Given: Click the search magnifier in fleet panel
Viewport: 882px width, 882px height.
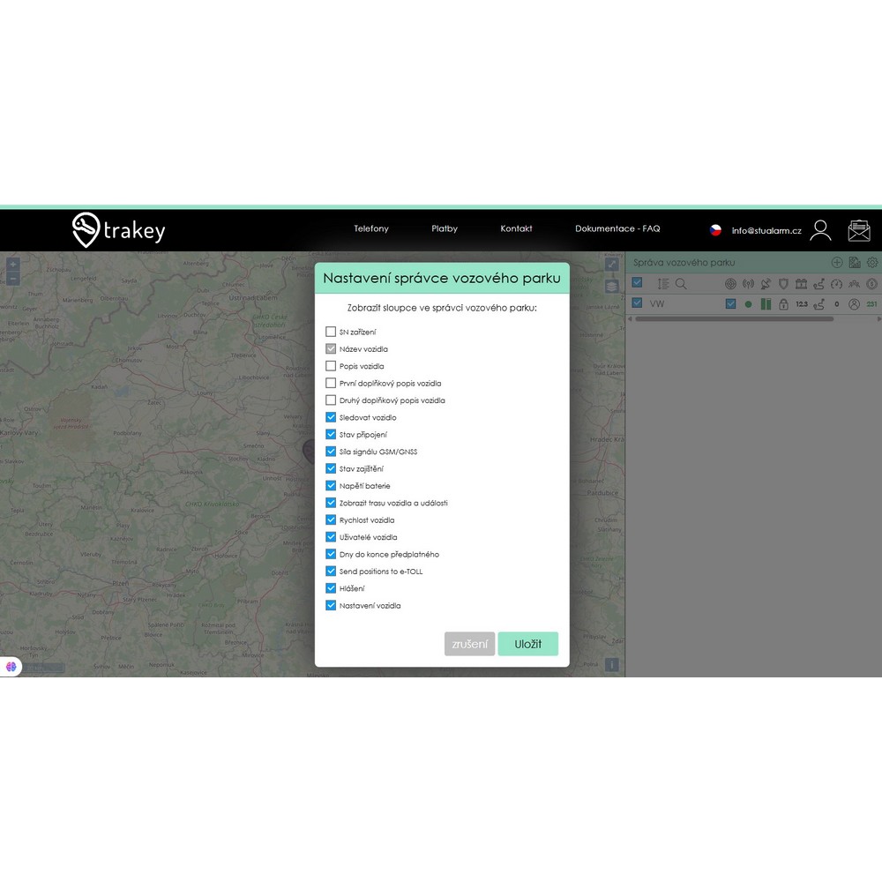Looking at the screenshot, I should point(681,284).
